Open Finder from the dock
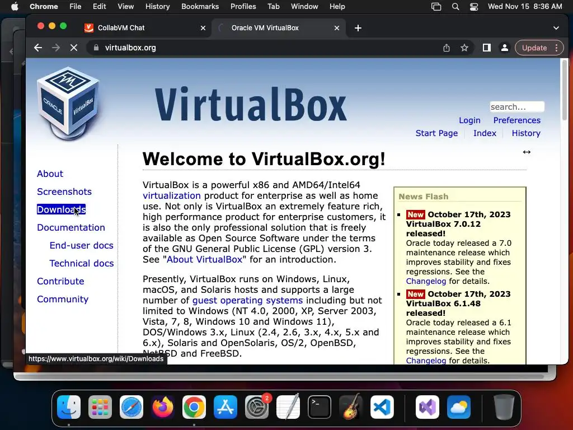Image resolution: width=573 pixels, height=430 pixels. coord(69,407)
